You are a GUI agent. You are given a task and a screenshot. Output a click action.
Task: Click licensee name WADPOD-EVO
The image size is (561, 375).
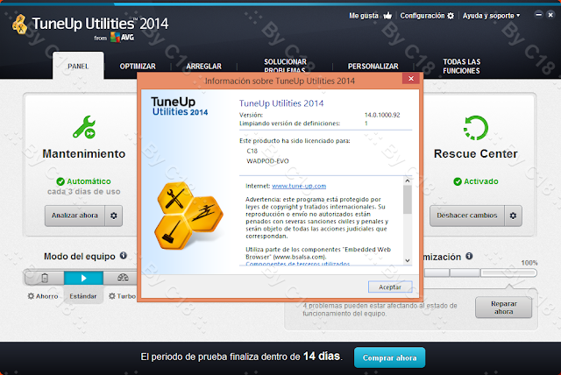267,161
